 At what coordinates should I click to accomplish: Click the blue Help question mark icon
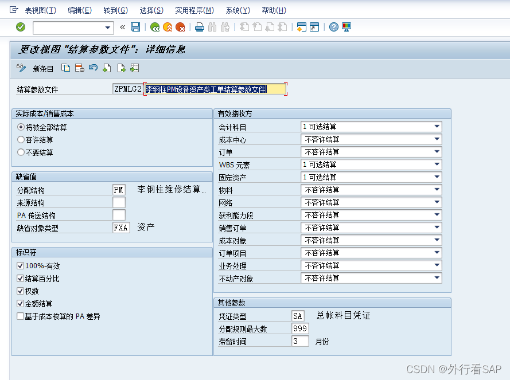pyautogui.click(x=334, y=27)
